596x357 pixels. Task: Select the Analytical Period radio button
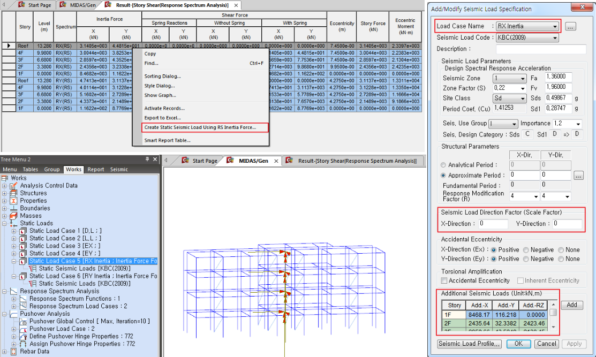[443, 165]
